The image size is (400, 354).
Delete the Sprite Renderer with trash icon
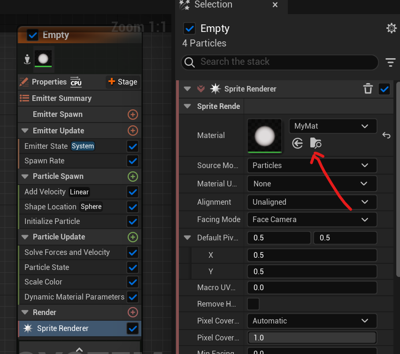point(368,89)
